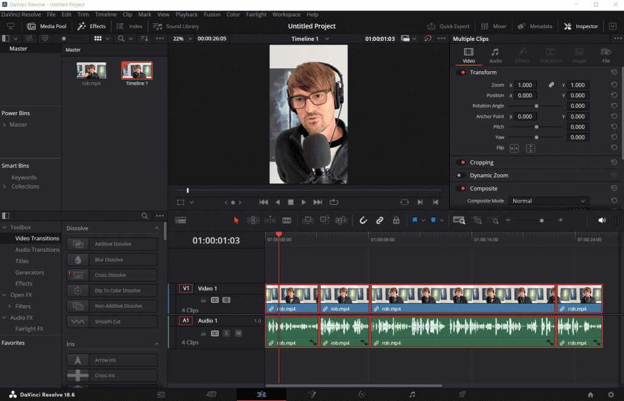Solo Audio 1 track with S
Screen dimensions: 624x401
coord(227,333)
